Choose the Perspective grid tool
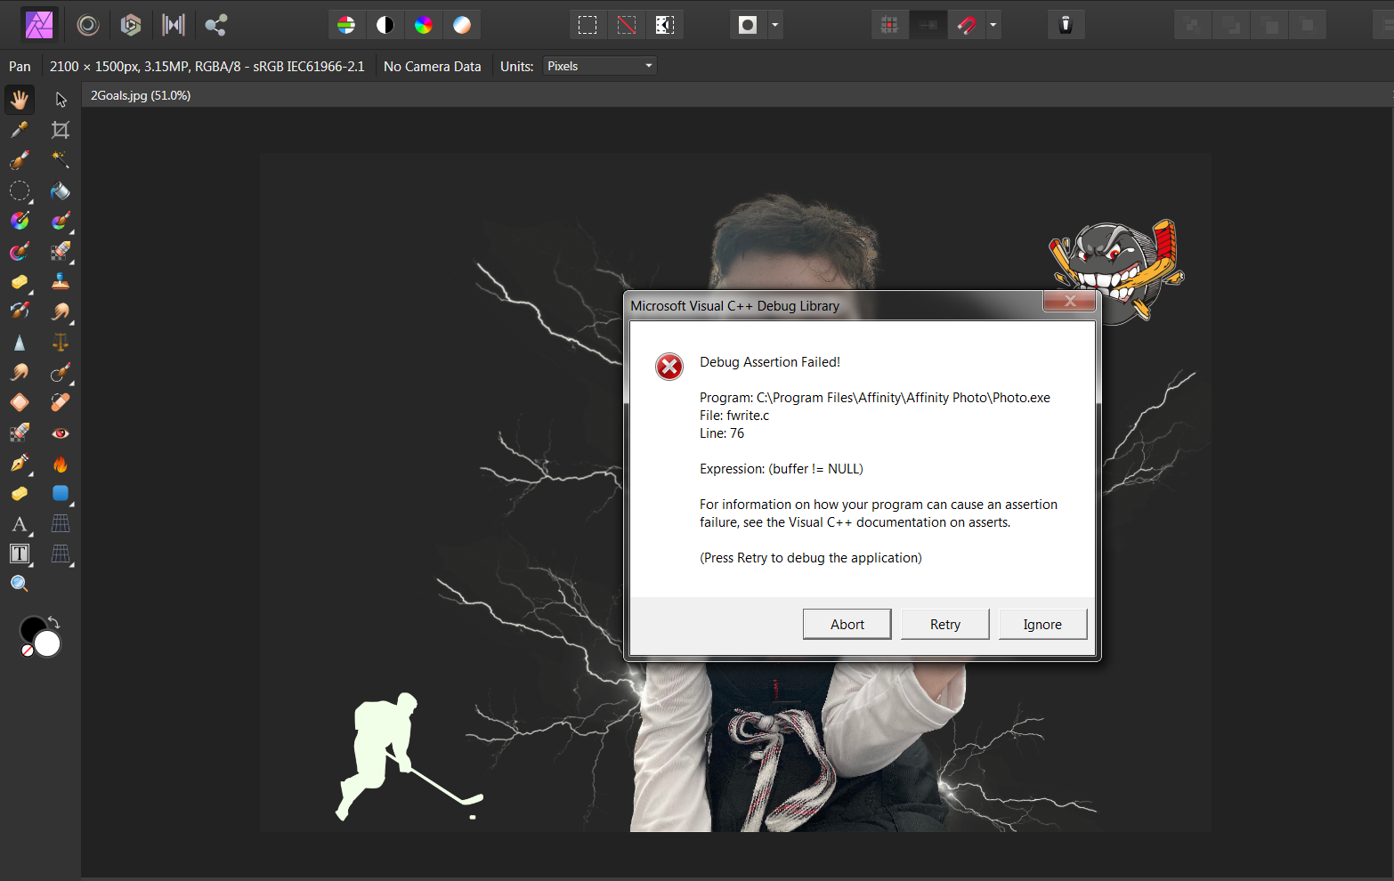This screenshot has width=1394, height=881. [x=61, y=554]
